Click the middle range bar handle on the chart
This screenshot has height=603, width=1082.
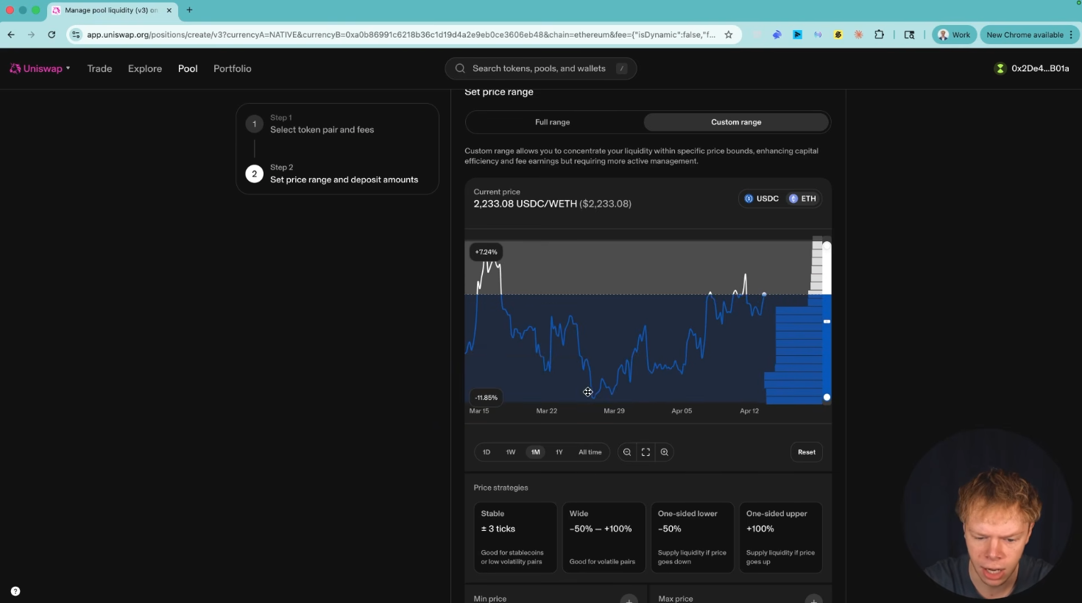827,321
